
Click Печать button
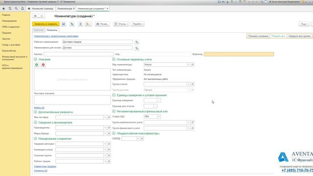(x=102, y=24)
